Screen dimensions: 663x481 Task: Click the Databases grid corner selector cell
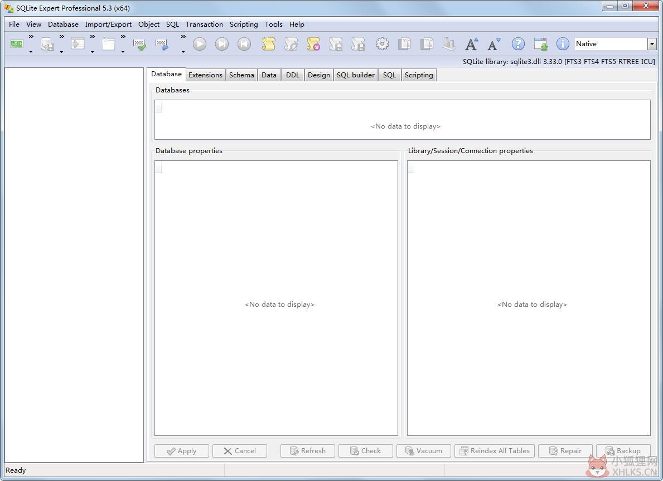pyautogui.click(x=158, y=107)
